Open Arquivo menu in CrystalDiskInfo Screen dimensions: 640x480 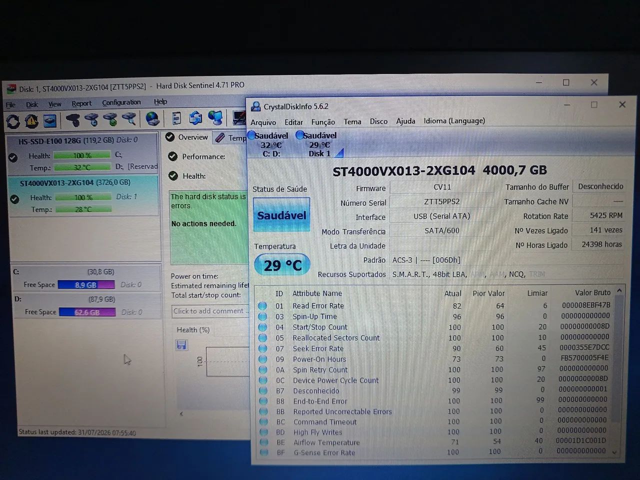263,122
